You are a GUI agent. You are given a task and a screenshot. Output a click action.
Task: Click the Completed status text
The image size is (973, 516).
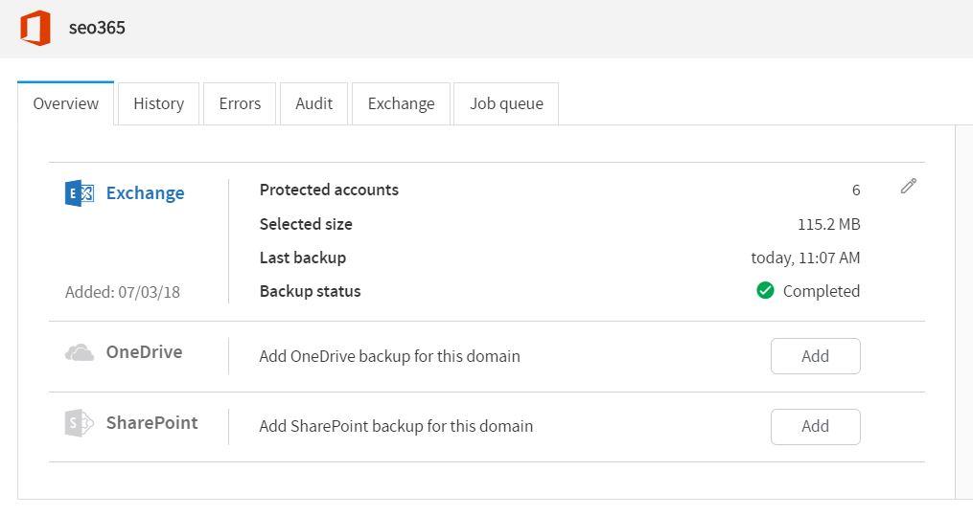coord(822,291)
